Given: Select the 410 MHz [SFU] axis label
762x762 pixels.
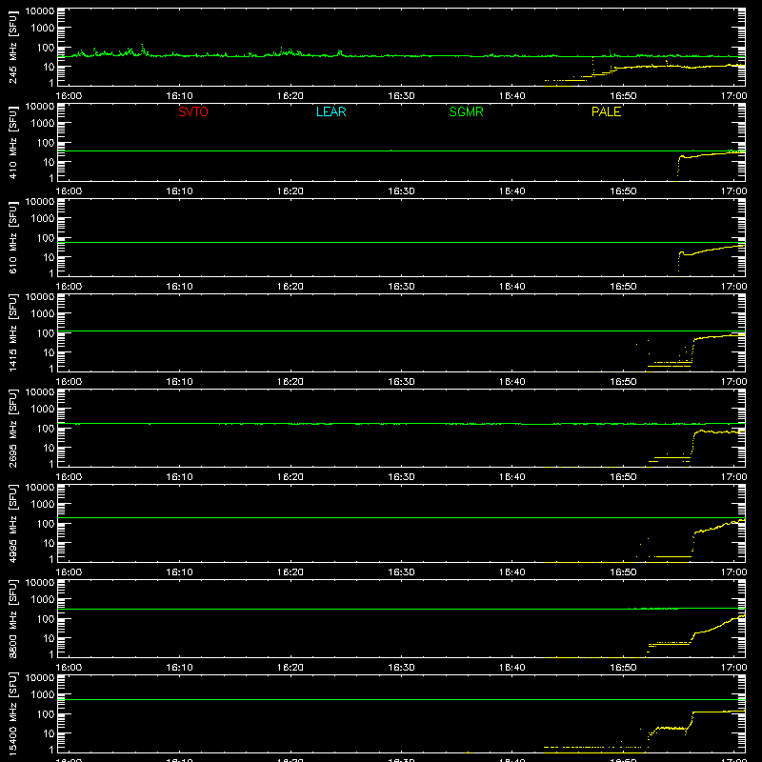Looking at the screenshot, I should point(13,142).
